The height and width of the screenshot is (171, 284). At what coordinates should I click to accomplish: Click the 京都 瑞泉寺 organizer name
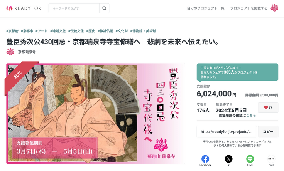coord(27,52)
